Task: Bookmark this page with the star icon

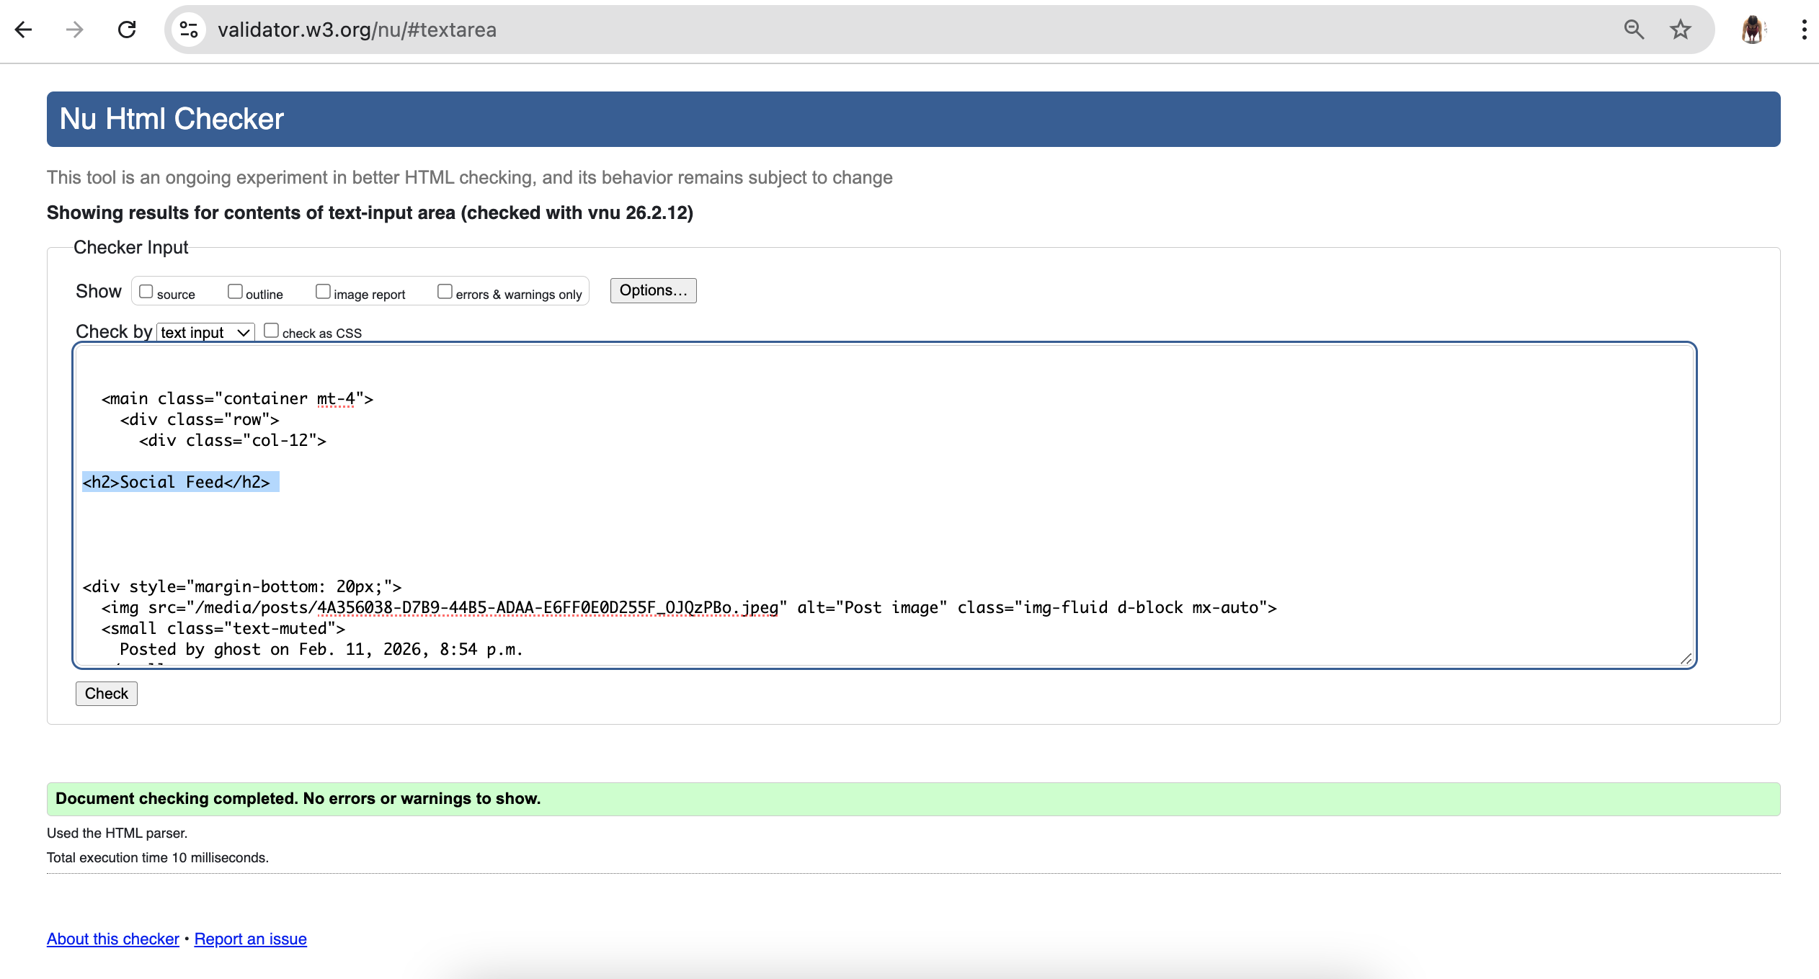Action: point(1680,30)
